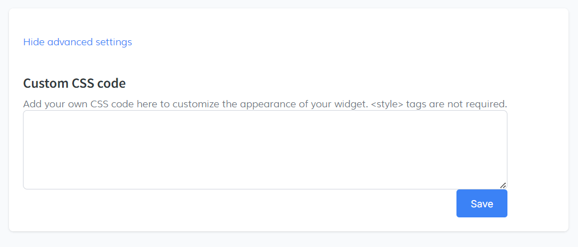Click the Hide advanced settings link
578x247 pixels.
pos(77,42)
